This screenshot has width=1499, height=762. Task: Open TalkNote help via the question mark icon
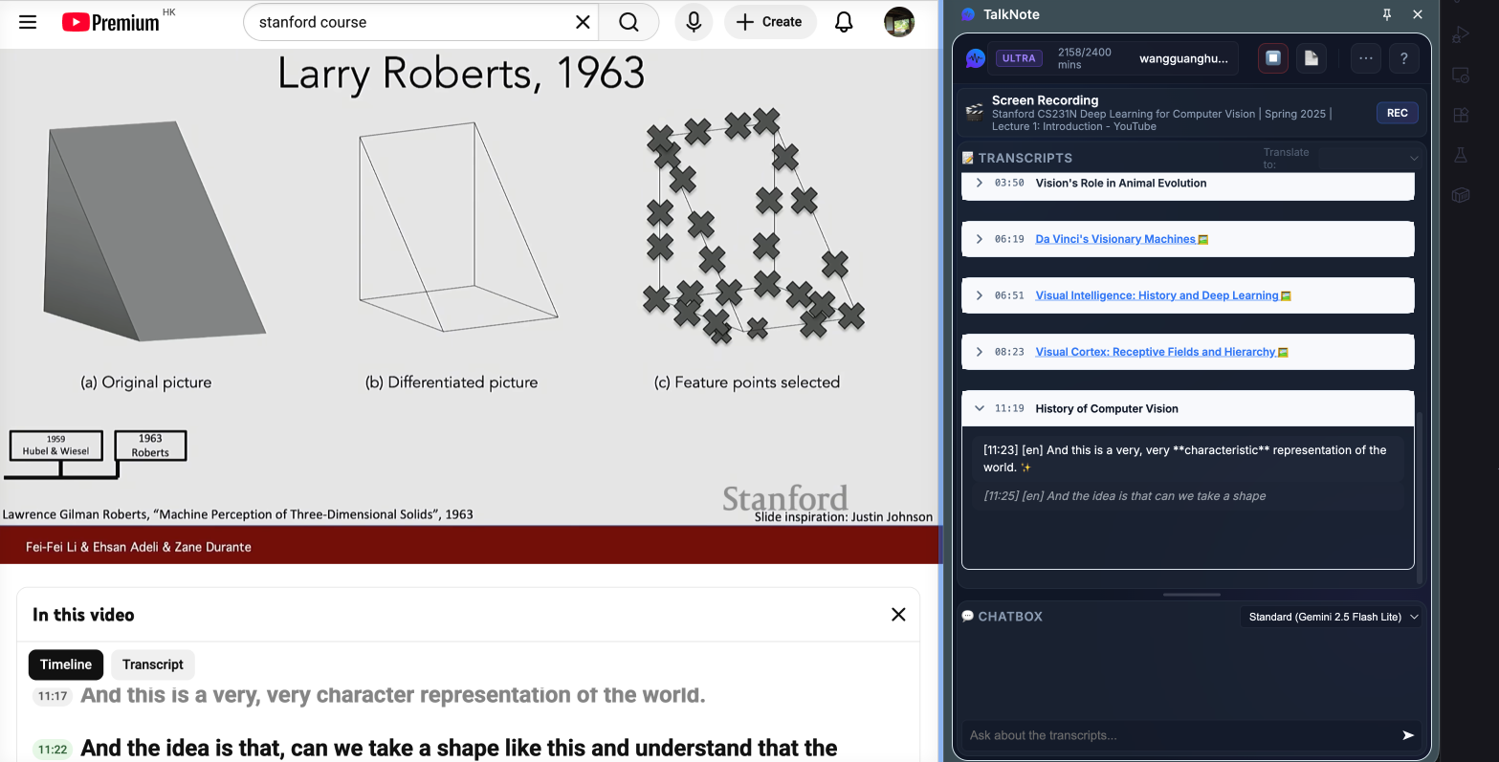tap(1403, 58)
